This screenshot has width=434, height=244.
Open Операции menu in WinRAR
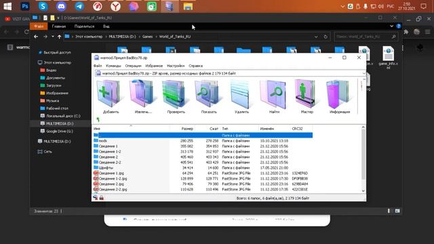tap(133, 66)
